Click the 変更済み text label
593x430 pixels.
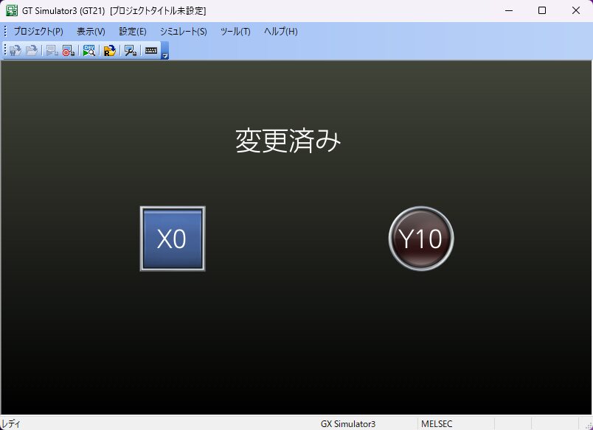click(x=288, y=141)
